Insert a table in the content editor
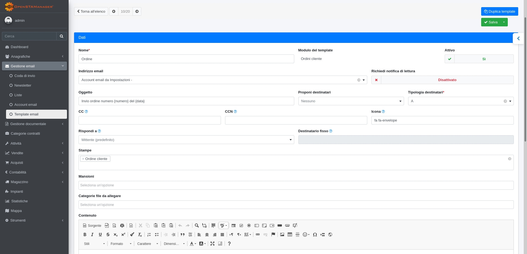This screenshot has height=254, width=527. pyautogui.click(x=290, y=234)
